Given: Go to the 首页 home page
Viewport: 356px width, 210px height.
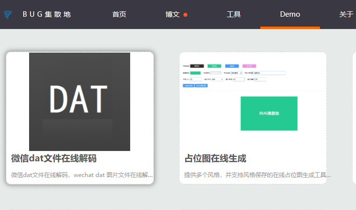Looking at the screenshot, I should pyautogui.click(x=119, y=14).
